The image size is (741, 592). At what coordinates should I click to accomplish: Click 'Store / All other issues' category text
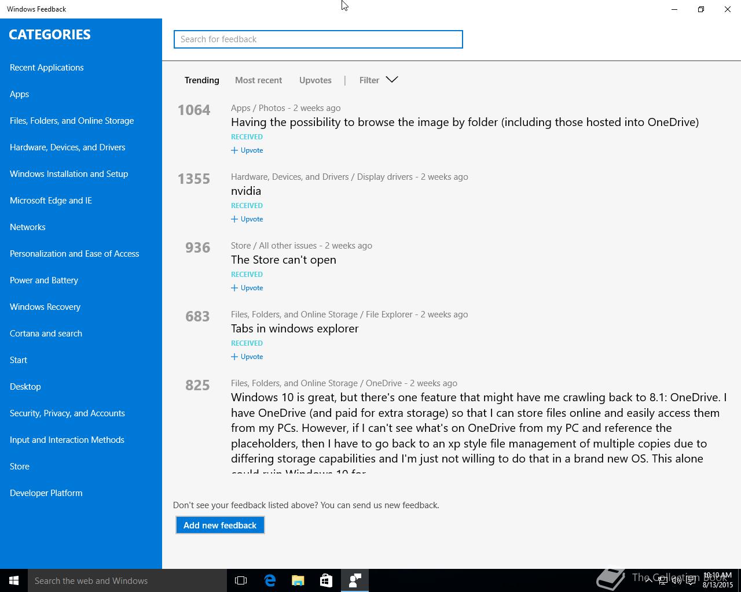pos(274,246)
